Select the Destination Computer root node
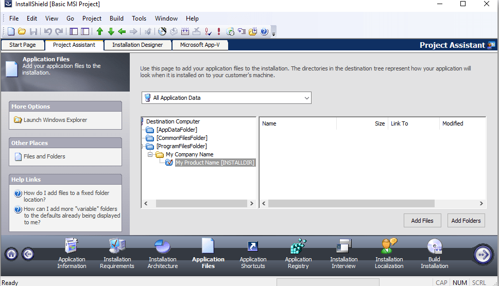The width and height of the screenshot is (499, 286). click(173, 121)
